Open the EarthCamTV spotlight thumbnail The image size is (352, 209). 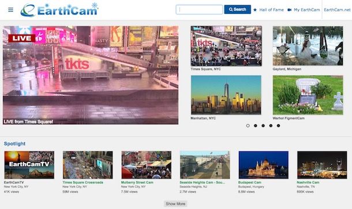pyautogui.click(x=29, y=165)
